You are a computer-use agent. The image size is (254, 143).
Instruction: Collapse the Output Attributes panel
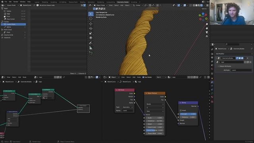pyautogui.click(x=218, y=66)
